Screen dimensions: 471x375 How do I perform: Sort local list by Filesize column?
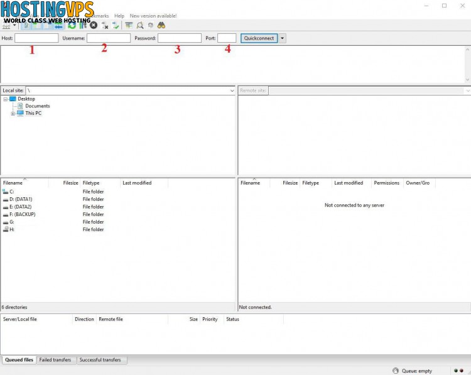(64, 183)
